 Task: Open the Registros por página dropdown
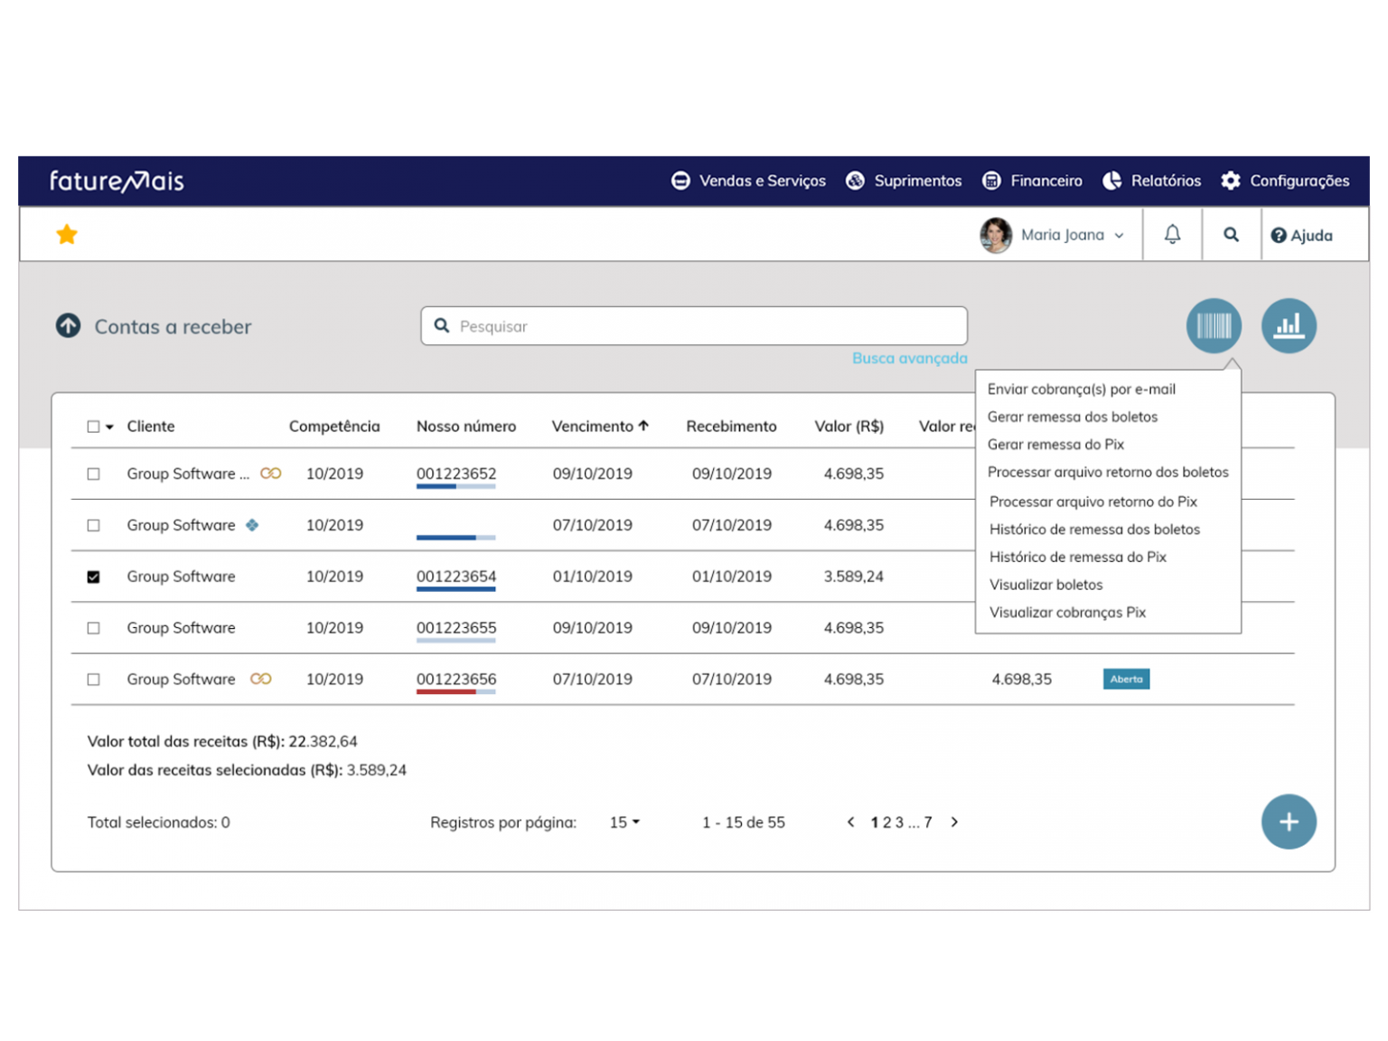(624, 822)
